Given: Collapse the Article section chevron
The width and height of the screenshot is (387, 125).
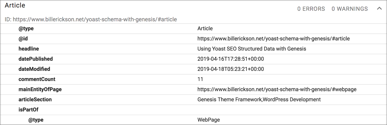Looking at the screenshot, I should point(379,9).
